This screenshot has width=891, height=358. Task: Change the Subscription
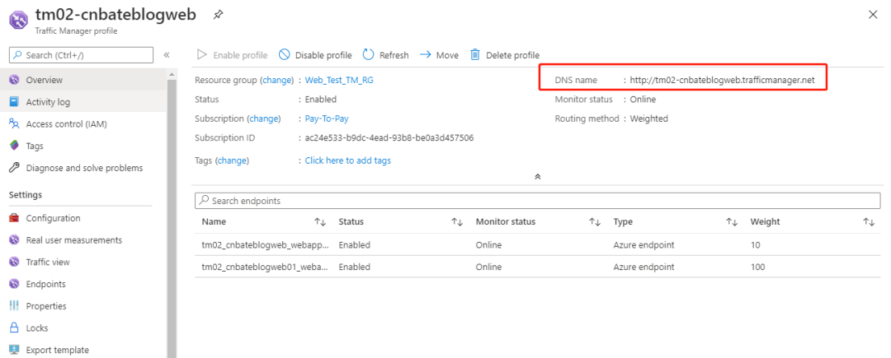tap(264, 119)
